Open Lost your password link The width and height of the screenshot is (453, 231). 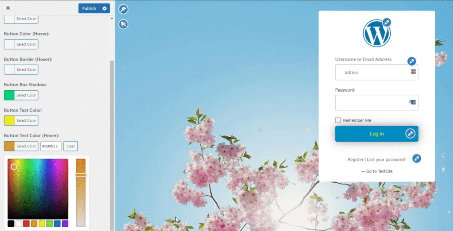[x=386, y=160]
